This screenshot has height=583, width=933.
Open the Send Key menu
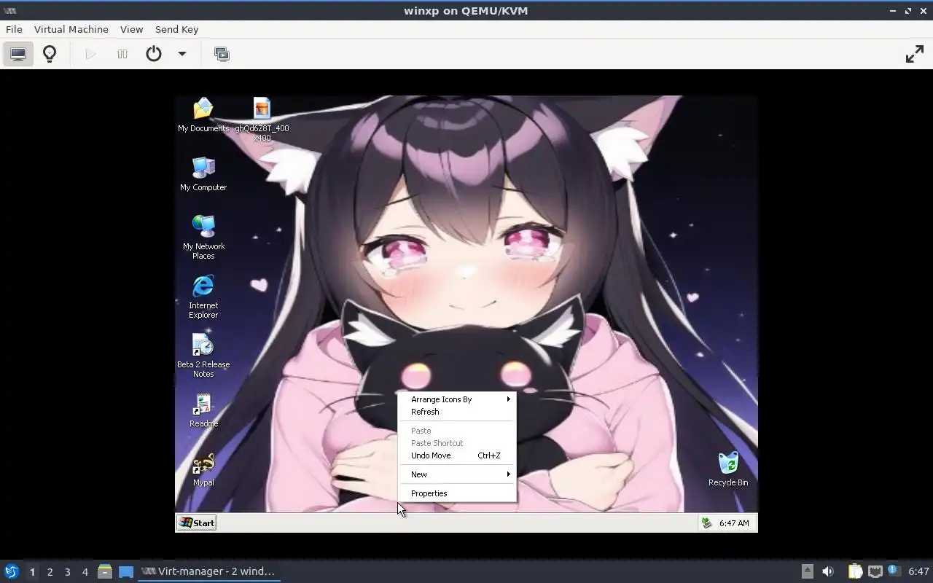coord(176,29)
